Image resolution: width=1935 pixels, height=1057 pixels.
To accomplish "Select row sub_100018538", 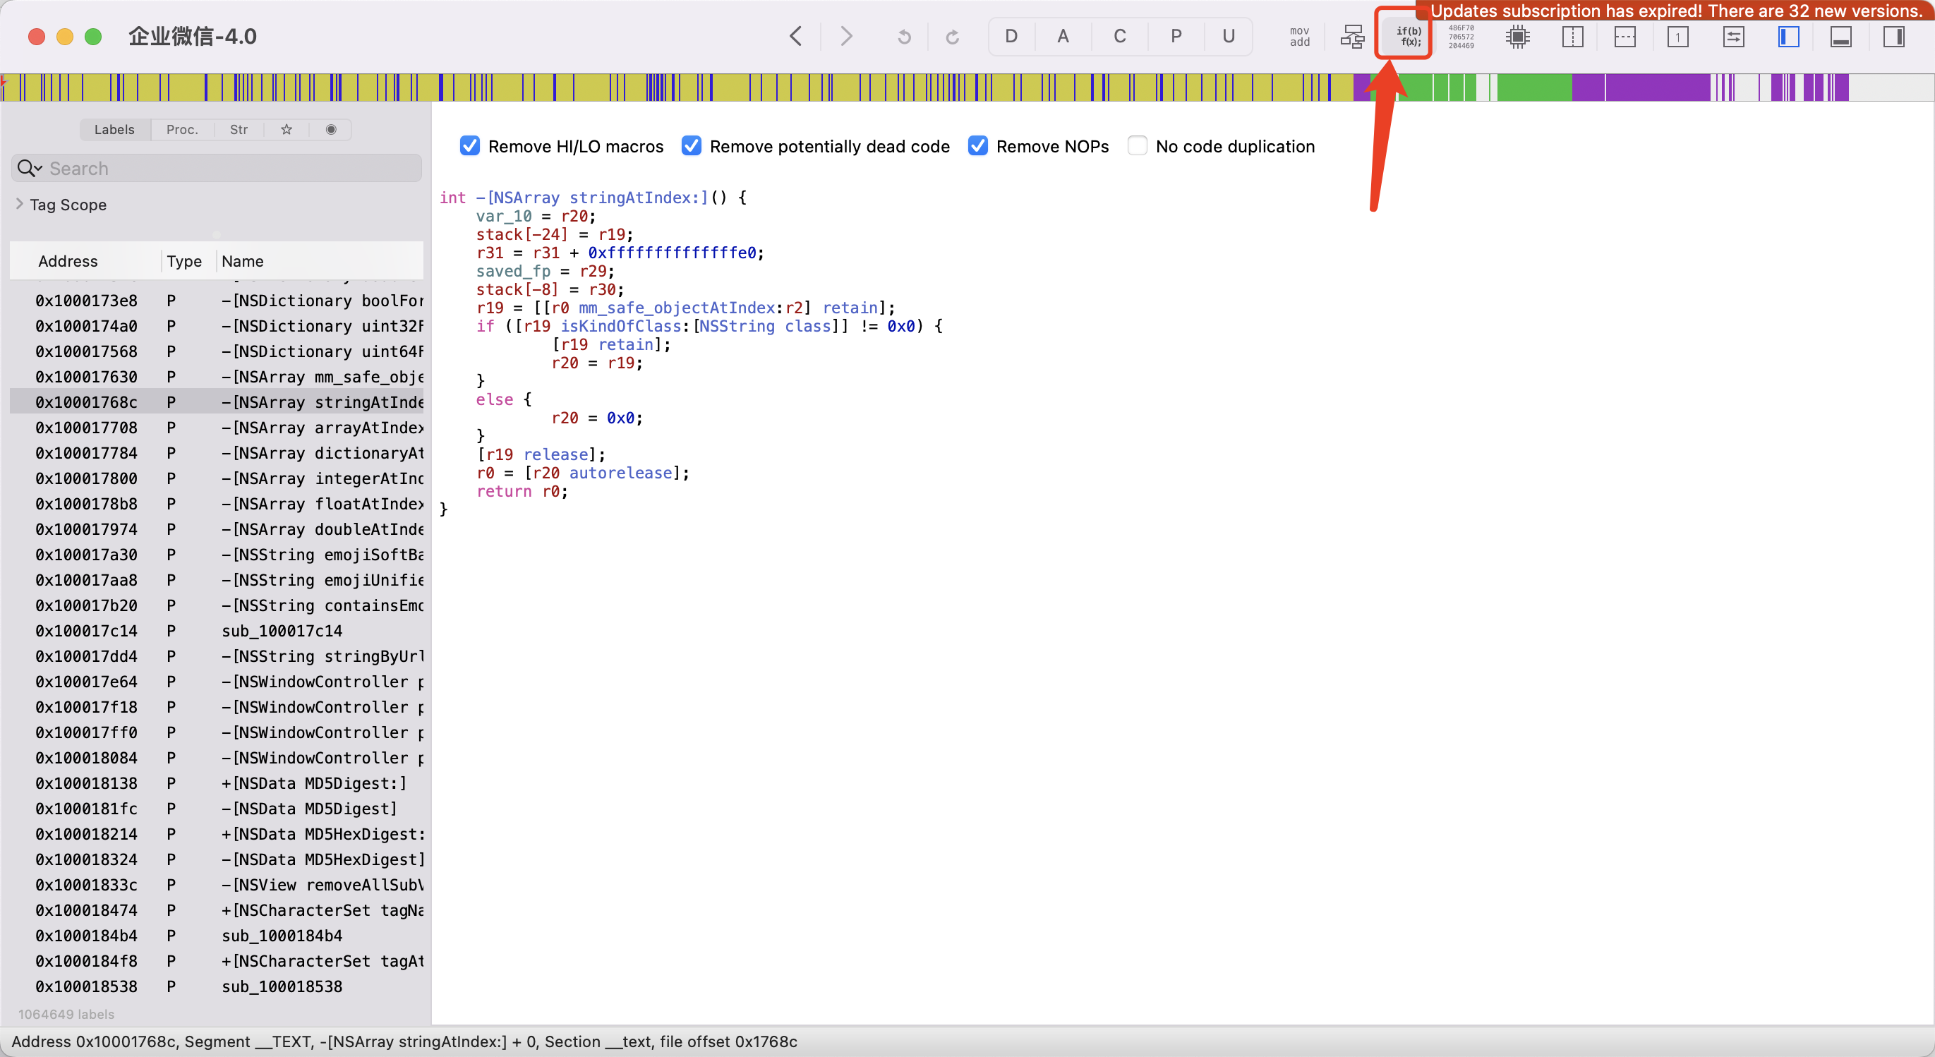I will [x=217, y=986].
